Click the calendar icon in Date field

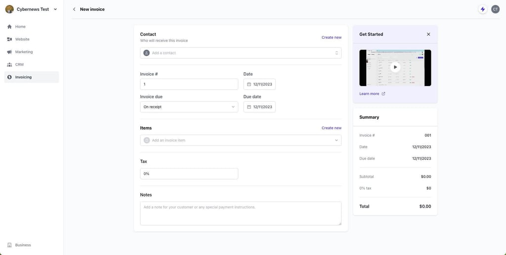(x=249, y=84)
